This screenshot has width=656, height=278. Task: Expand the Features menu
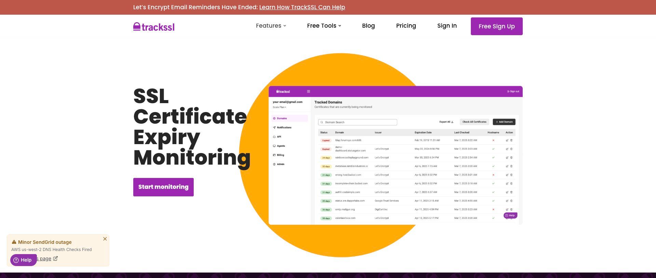point(271,26)
